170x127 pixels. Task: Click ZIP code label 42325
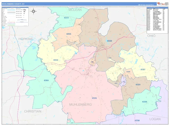coord(69,34)
